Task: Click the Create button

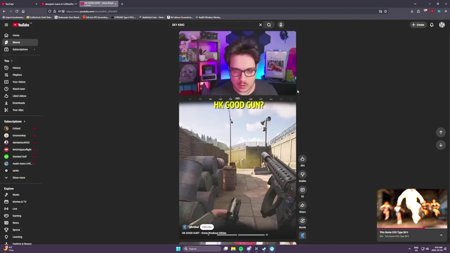Action: tap(418, 25)
